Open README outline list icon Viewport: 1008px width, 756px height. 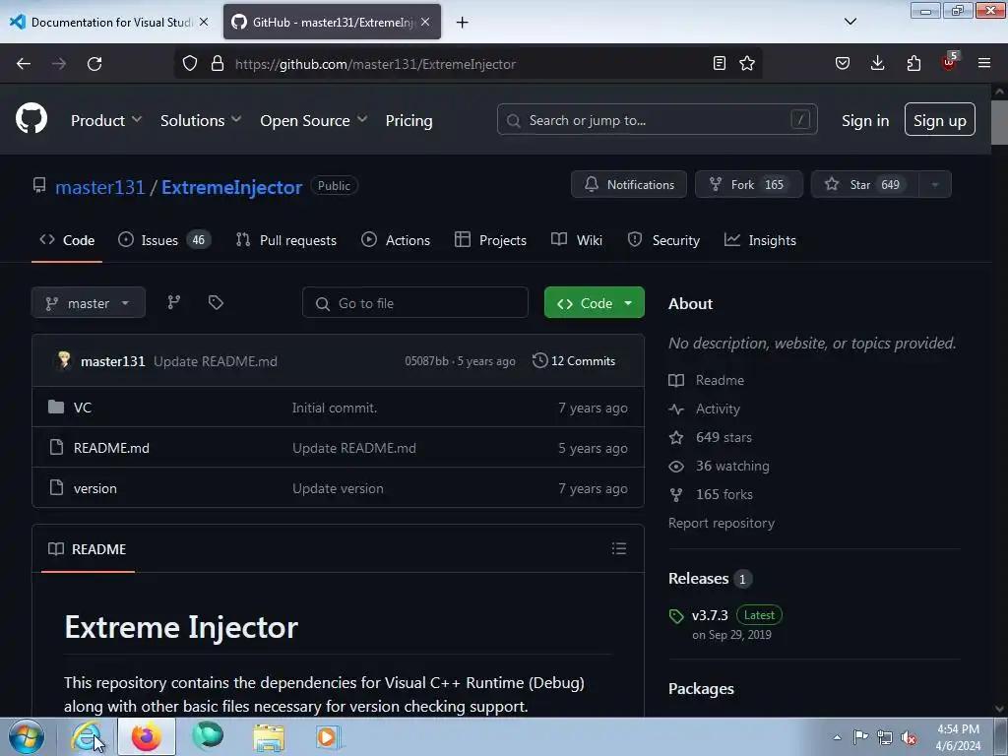click(x=619, y=548)
